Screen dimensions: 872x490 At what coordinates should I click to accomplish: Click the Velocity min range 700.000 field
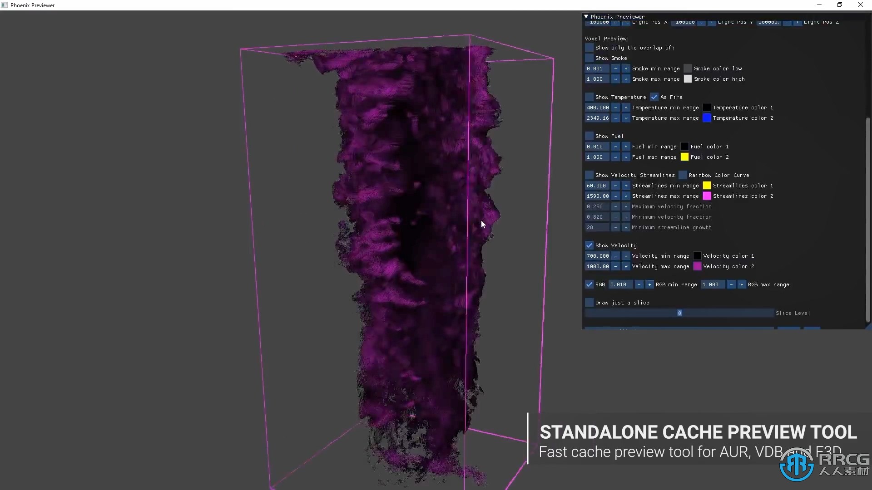coord(597,256)
